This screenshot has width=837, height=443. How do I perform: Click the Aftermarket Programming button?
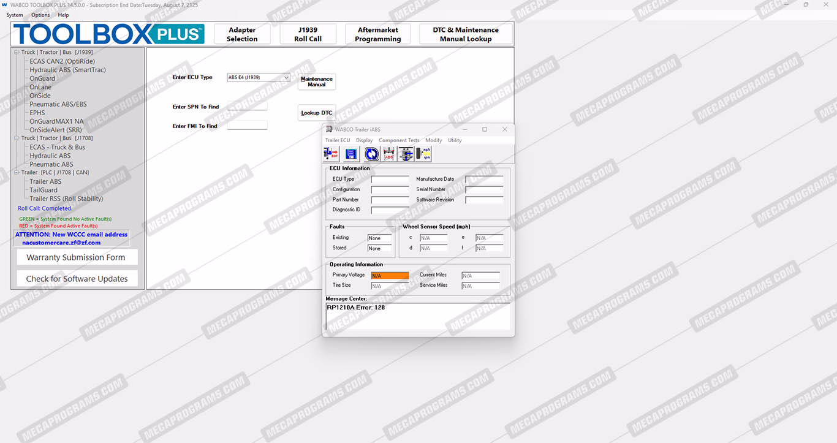point(378,34)
